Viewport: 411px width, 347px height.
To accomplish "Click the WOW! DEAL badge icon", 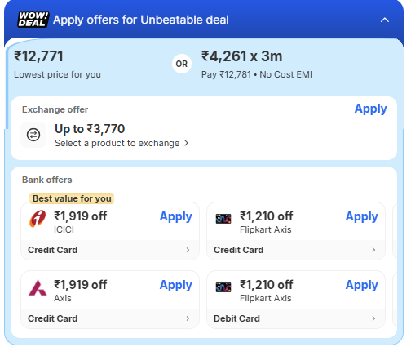I will [33, 20].
